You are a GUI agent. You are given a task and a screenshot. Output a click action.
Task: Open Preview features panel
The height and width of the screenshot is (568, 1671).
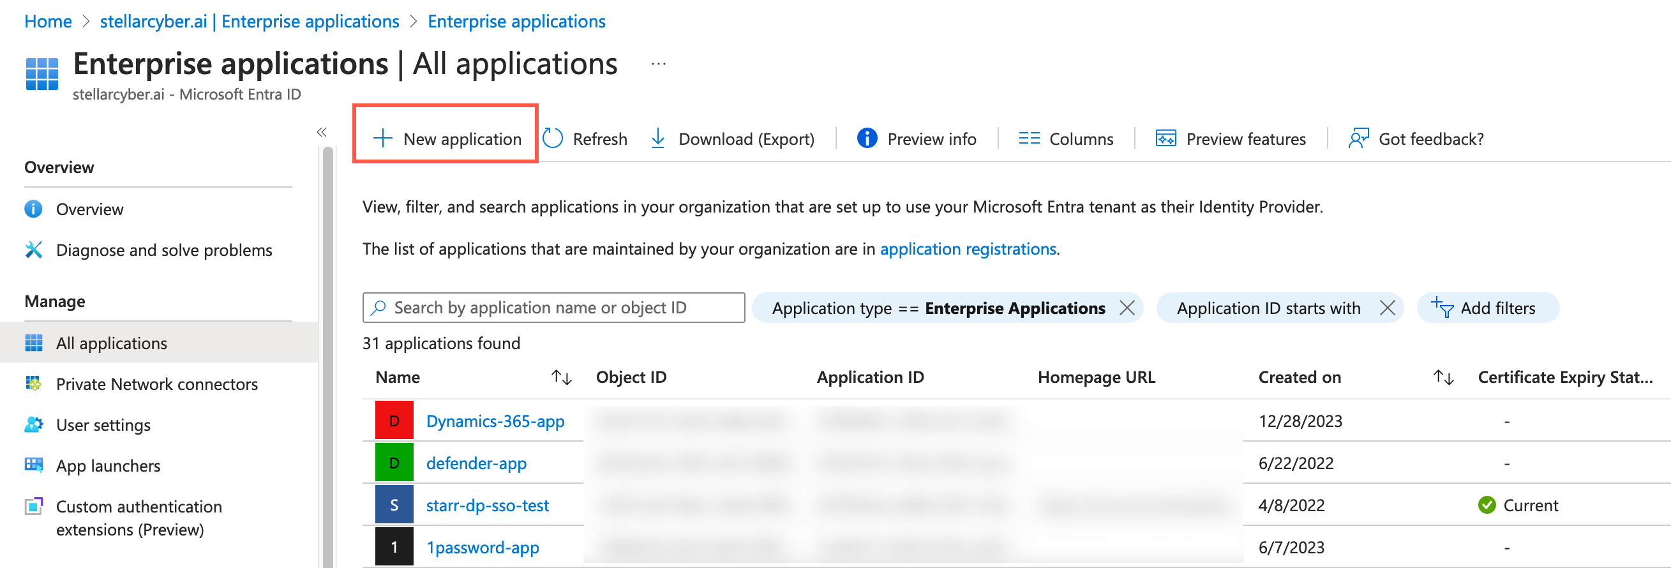pos(1231,138)
